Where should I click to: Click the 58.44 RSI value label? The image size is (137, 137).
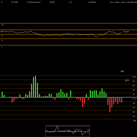(126, 32)
